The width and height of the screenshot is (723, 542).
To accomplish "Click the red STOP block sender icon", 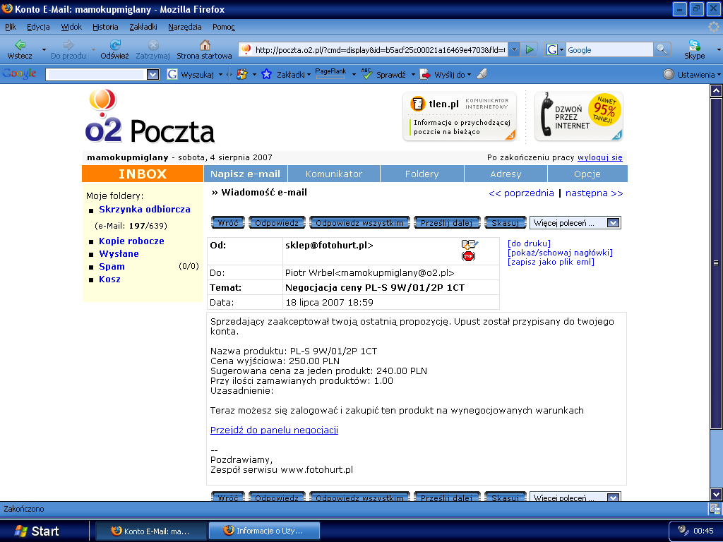I will click(469, 256).
